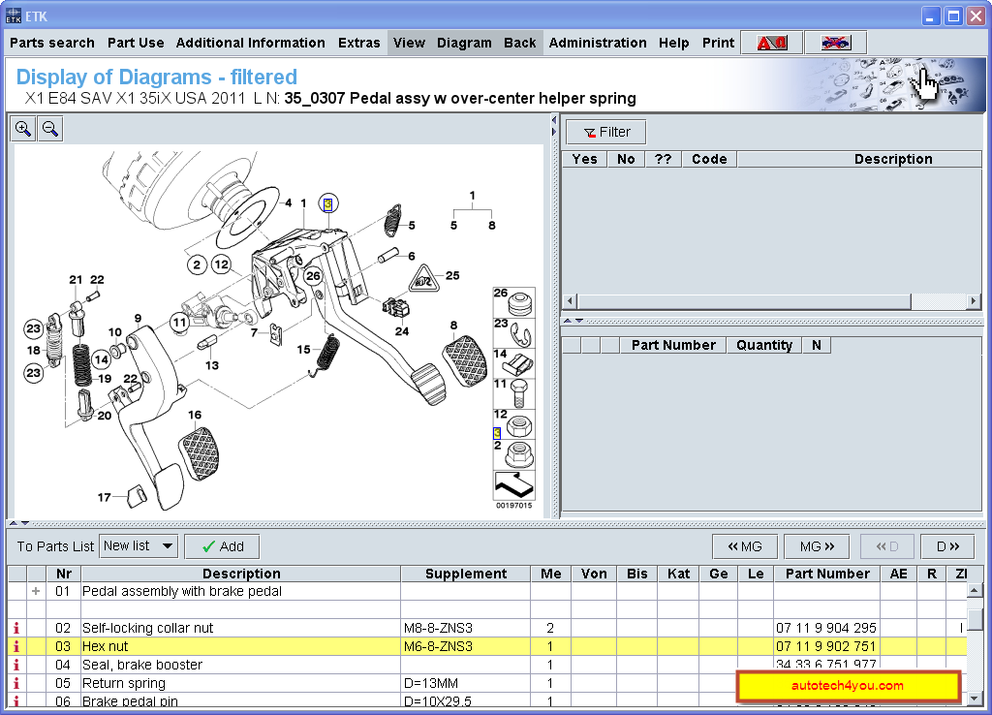Click down arrow on filter panel splitter
The image size is (992, 715).
pos(579,321)
